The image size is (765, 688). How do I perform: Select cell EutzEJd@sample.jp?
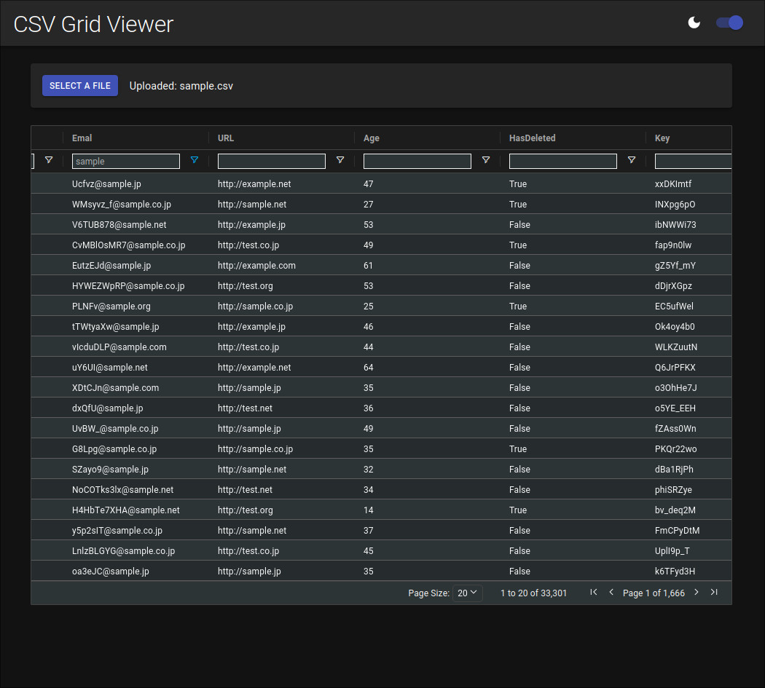click(111, 266)
